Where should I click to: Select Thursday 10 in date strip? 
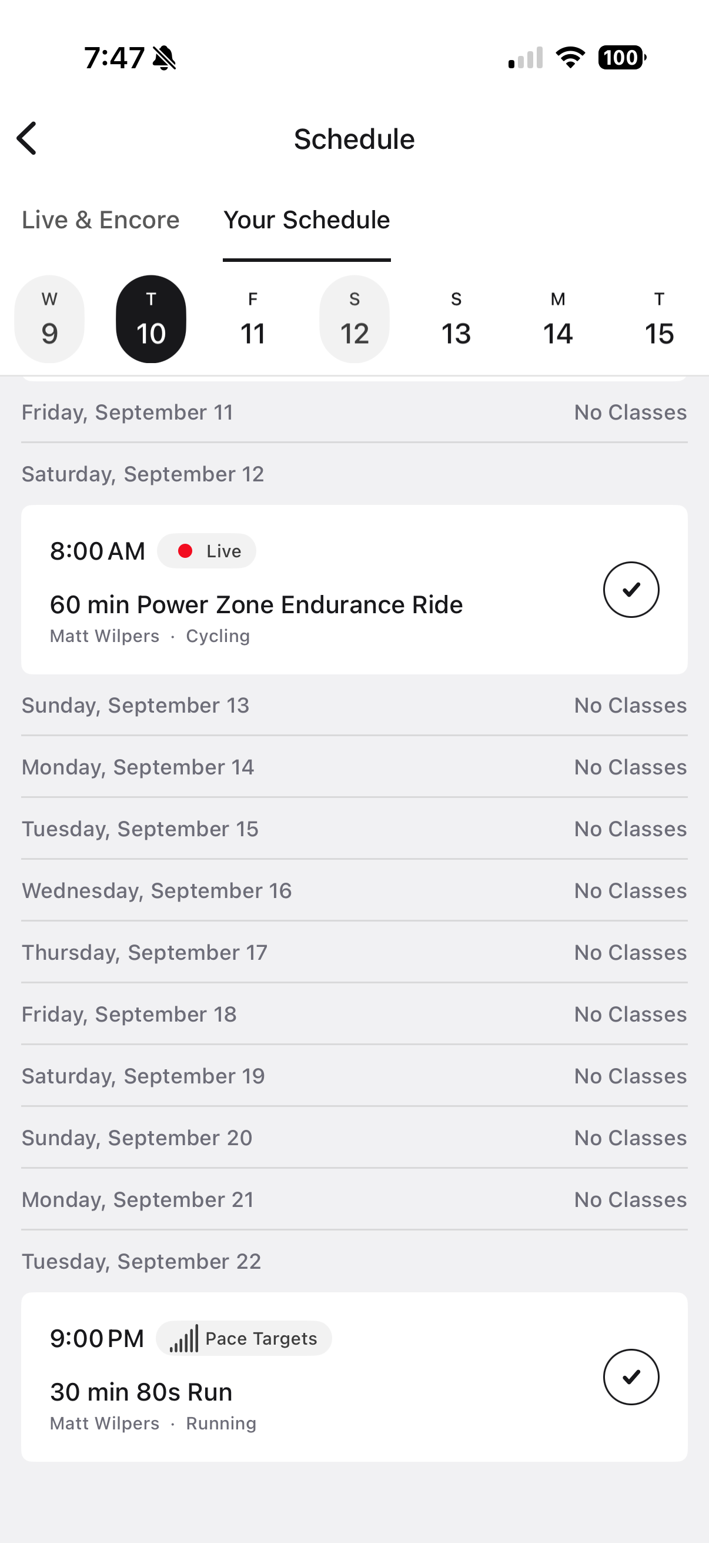[x=151, y=319]
